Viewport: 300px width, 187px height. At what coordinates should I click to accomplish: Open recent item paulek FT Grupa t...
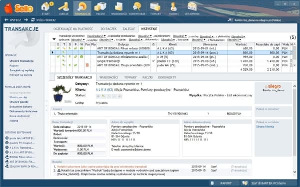pyautogui.click(x=20, y=143)
